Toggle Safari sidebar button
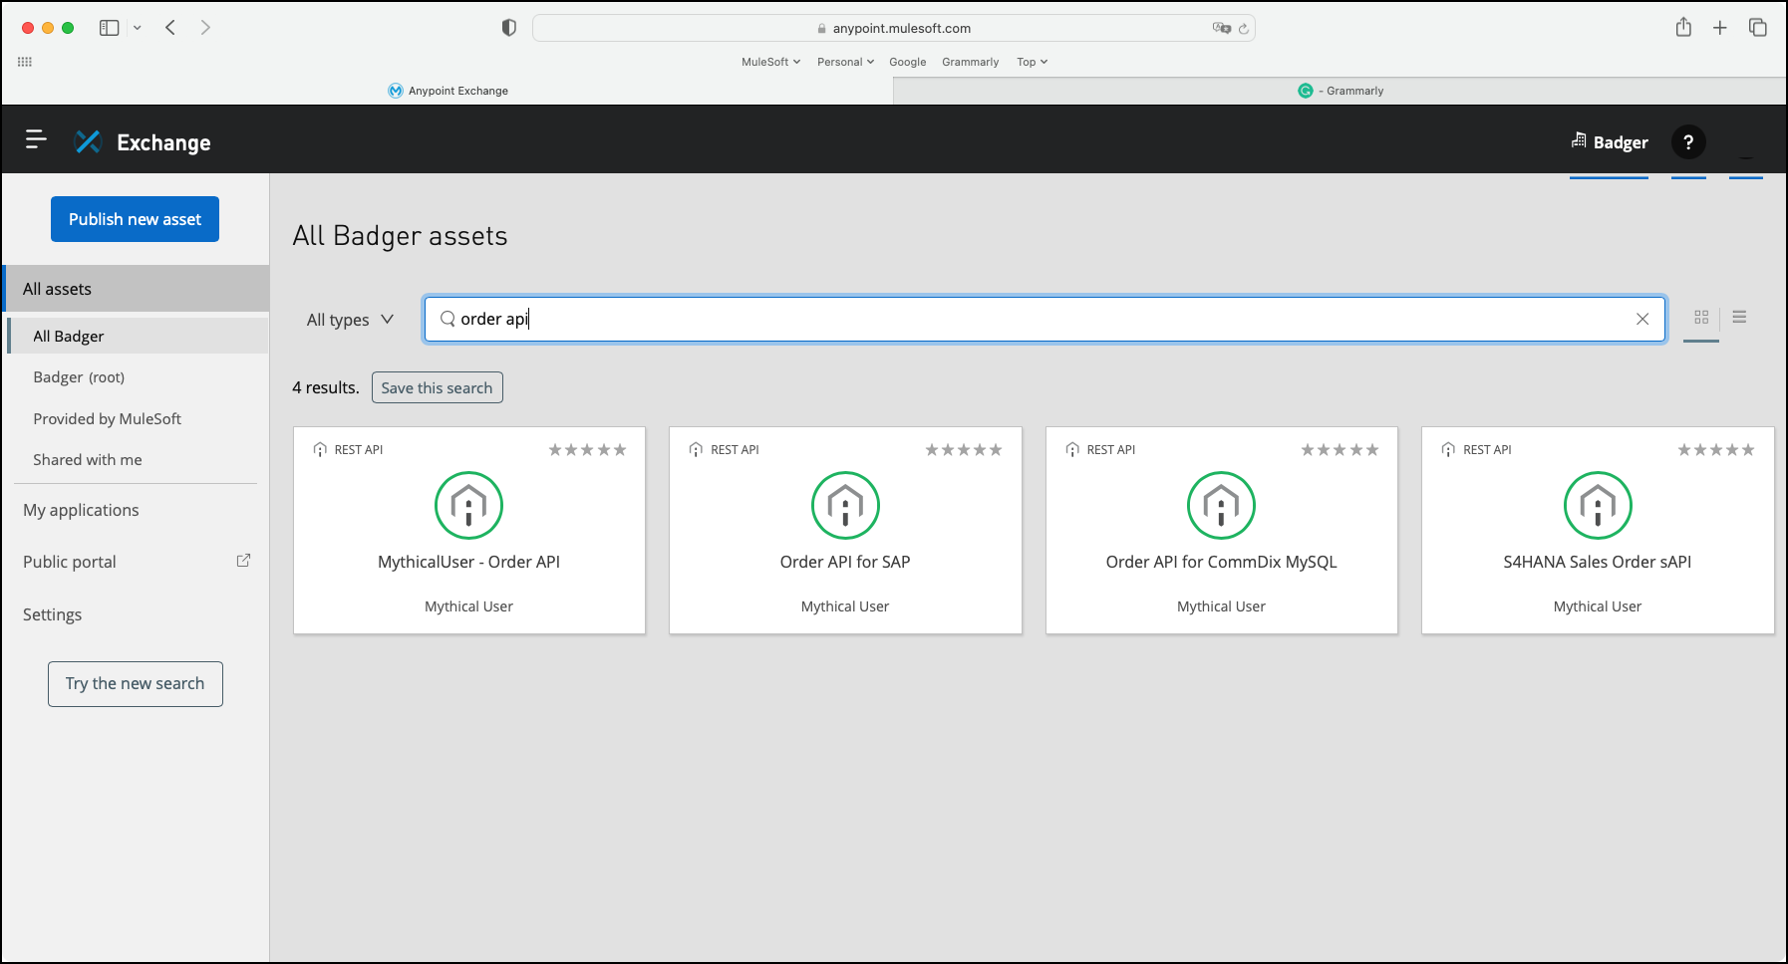The image size is (1788, 964). tap(110, 28)
